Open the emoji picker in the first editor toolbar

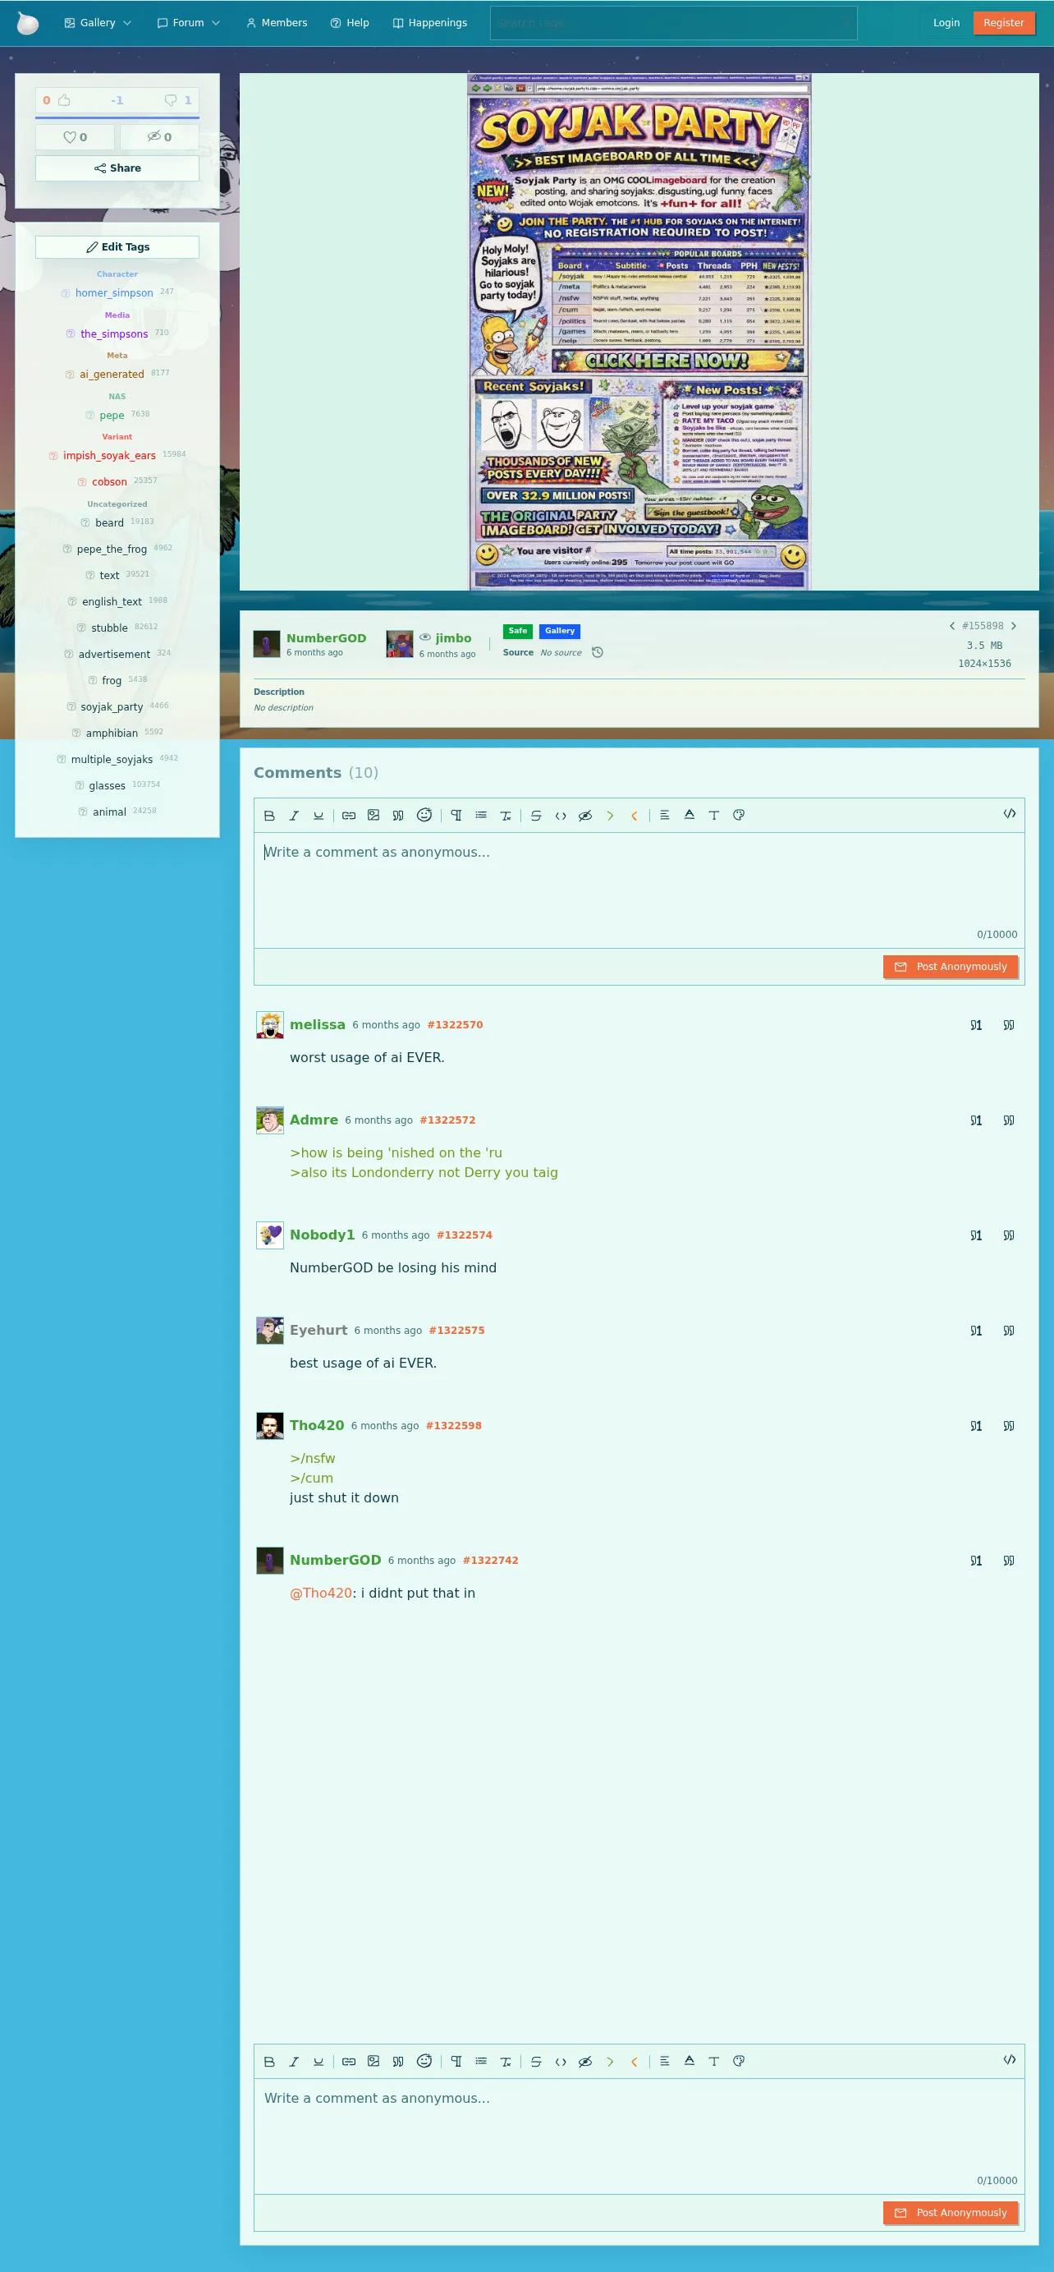coord(424,815)
